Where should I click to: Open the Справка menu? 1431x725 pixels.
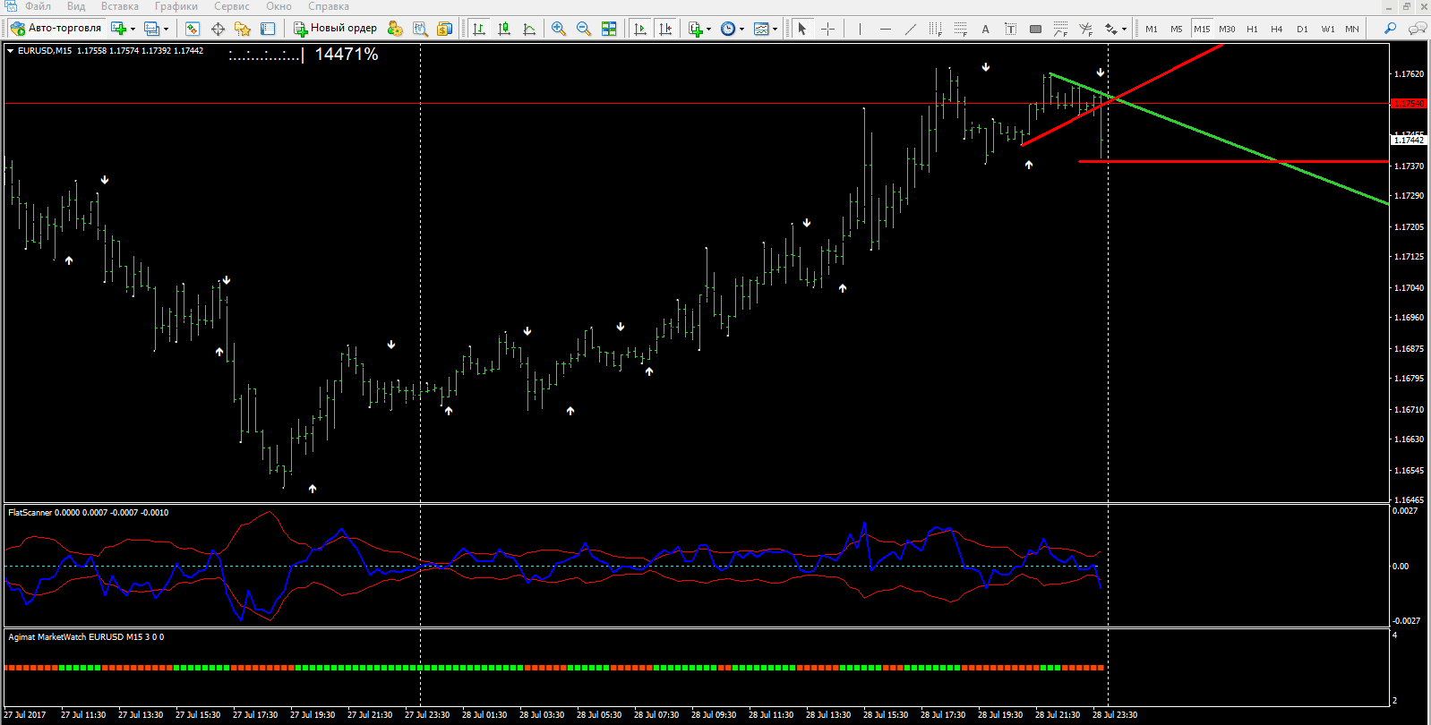329,6
